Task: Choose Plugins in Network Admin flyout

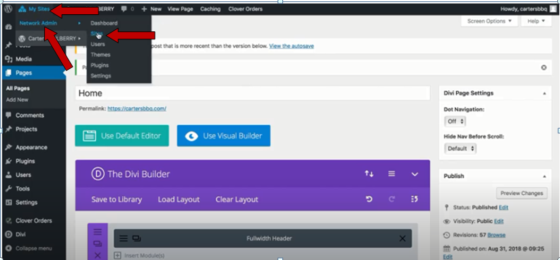Action: [x=100, y=65]
